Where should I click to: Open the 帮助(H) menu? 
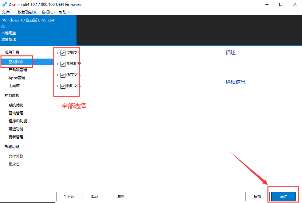(x=65, y=12)
